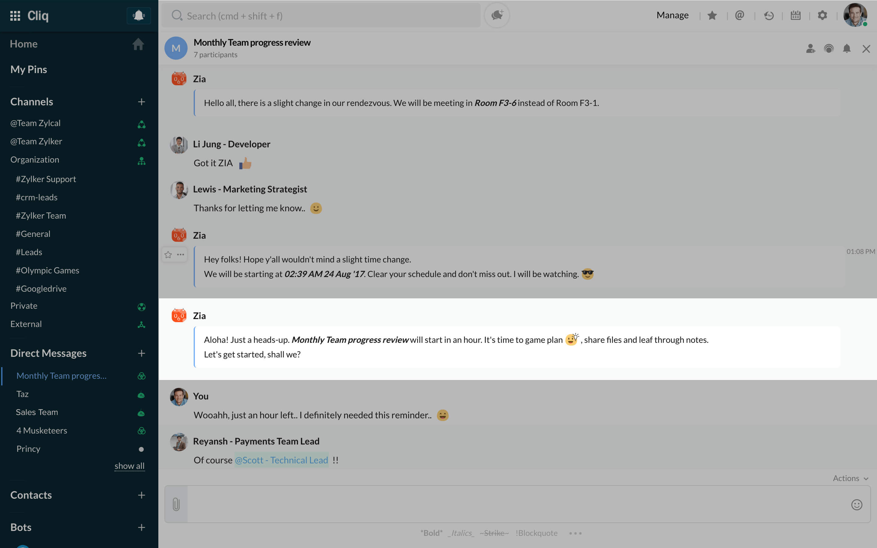Screen dimensions: 877x548
Task: Open starred messages from the top bar
Action: click(x=712, y=16)
